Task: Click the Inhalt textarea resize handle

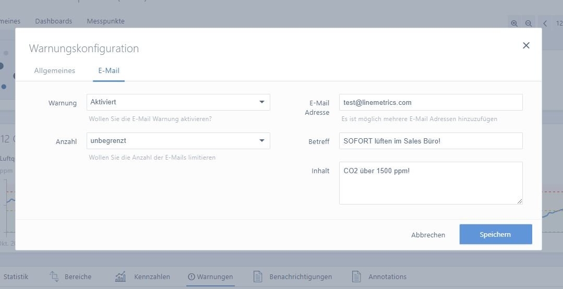Action: (x=519, y=201)
